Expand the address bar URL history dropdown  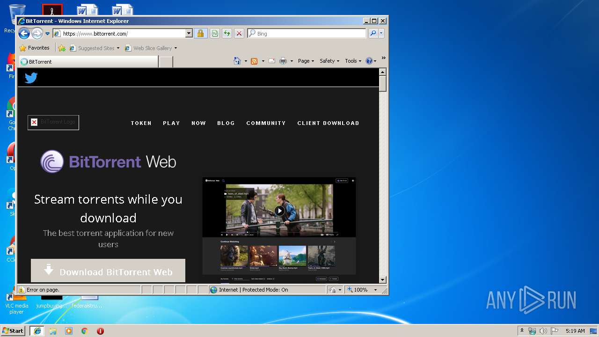coord(189,33)
